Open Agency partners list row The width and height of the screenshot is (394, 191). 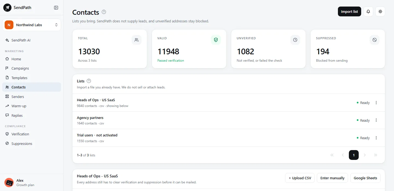[229, 120]
